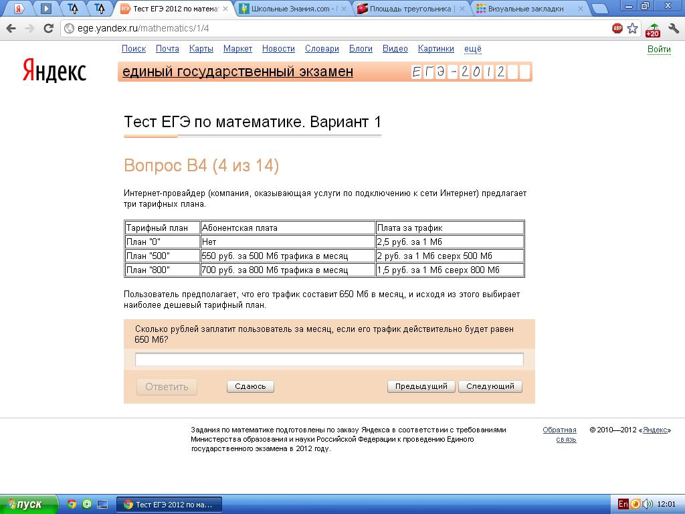Switch to pinned play-icon tab

pyautogui.click(x=46, y=8)
